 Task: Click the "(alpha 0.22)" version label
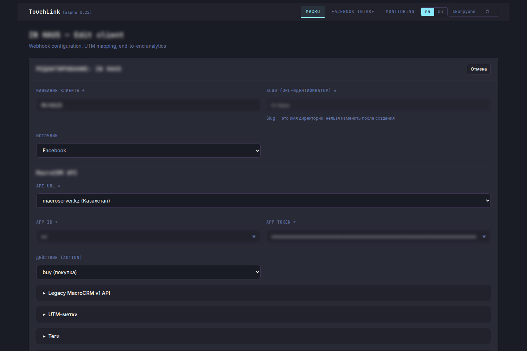[77, 12]
